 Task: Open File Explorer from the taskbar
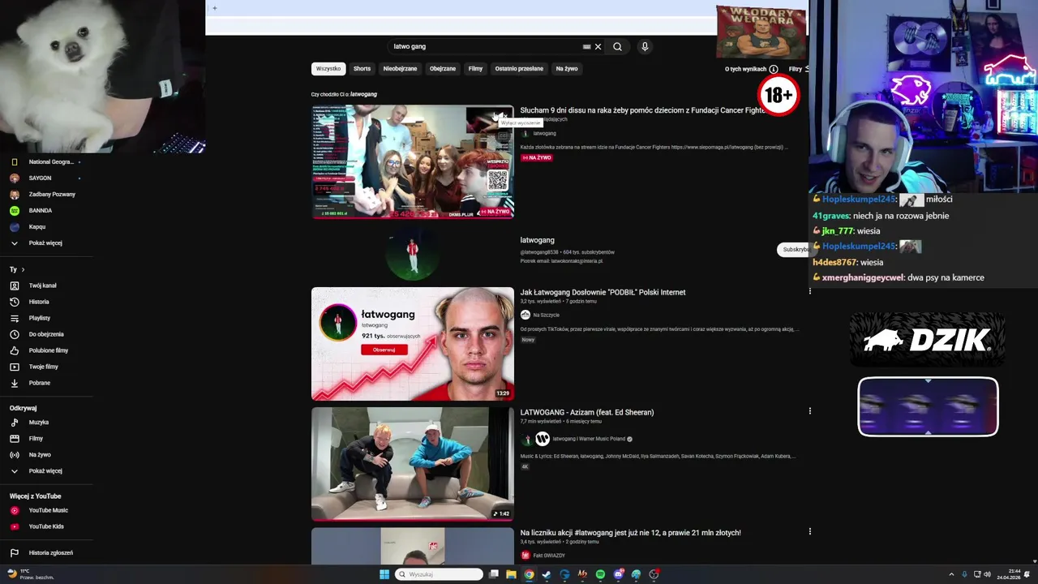(x=511, y=574)
